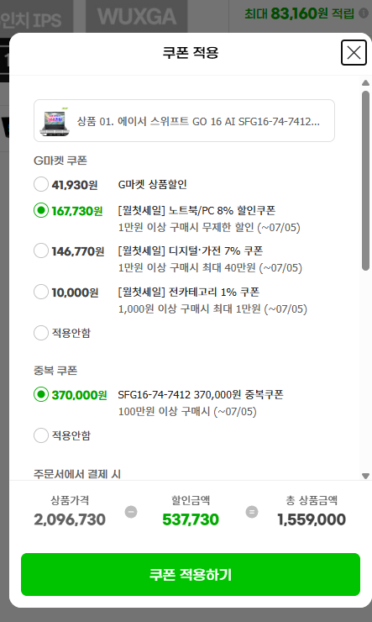Click the info icon beside 83,160원 적립
This screenshot has width=372, height=622.
tap(364, 13)
